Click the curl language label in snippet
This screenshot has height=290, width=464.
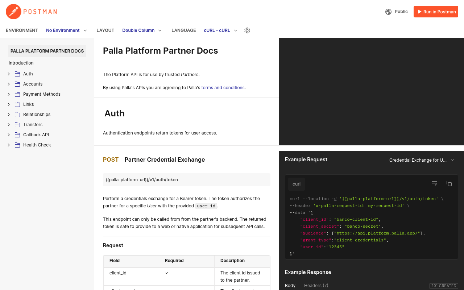point(297,184)
